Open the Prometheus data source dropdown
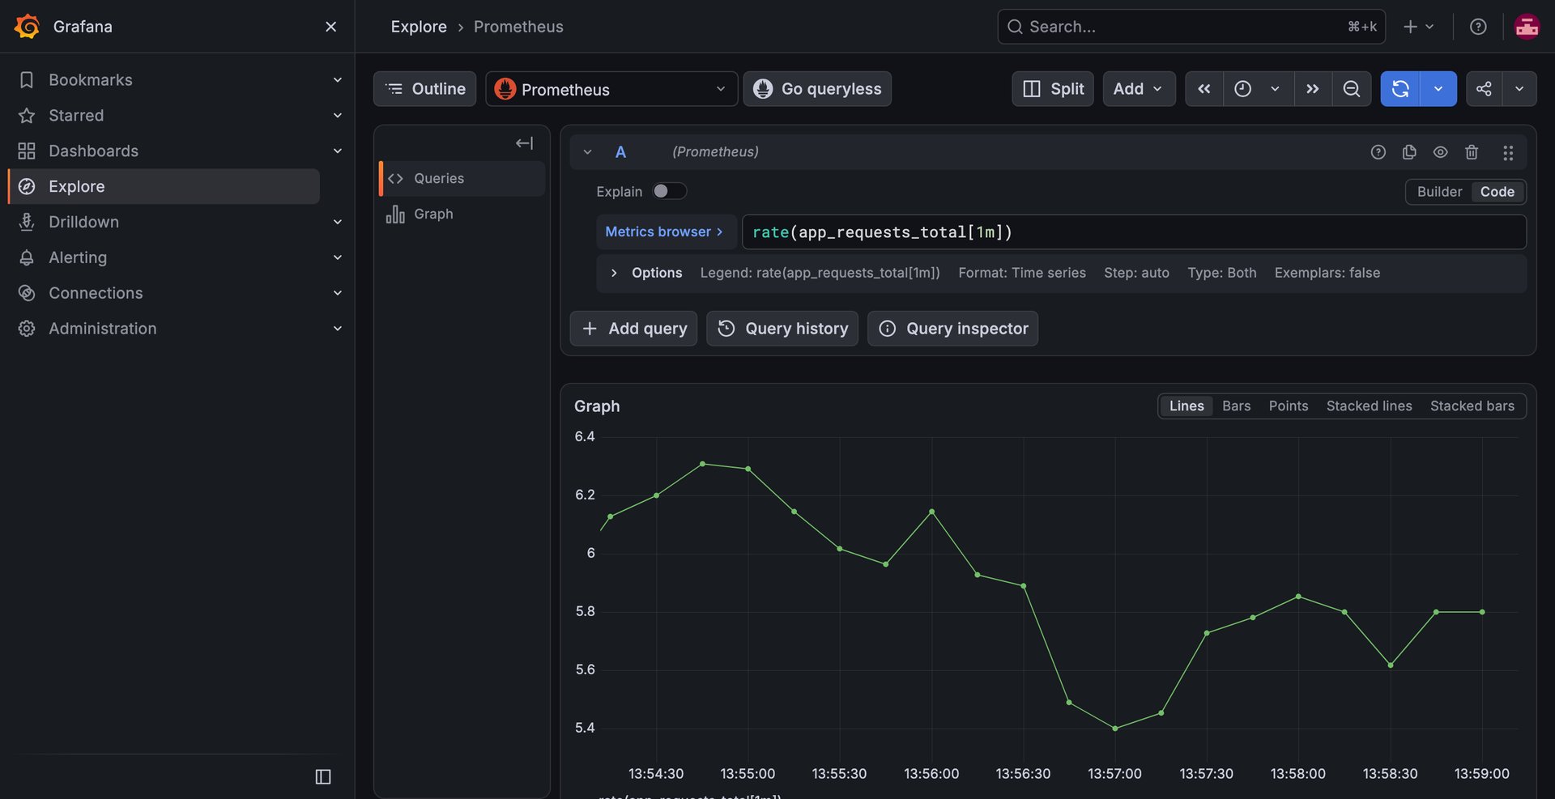Image resolution: width=1555 pixels, height=799 pixels. point(611,89)
